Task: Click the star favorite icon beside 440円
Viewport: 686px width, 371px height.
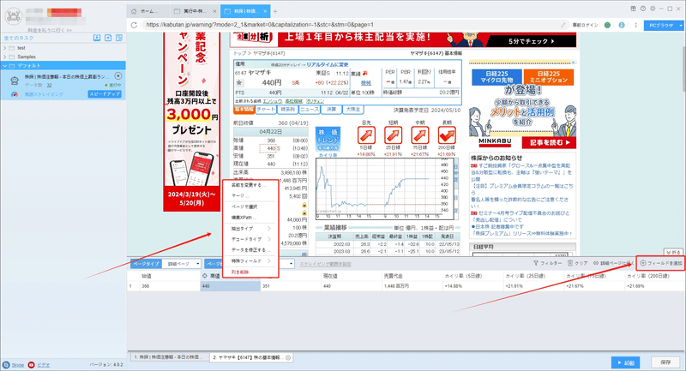Action: click(239, 82)
